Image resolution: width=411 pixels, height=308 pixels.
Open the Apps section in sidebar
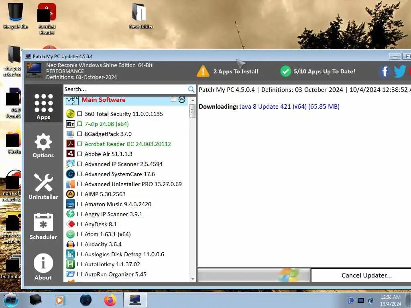[43, 107]
